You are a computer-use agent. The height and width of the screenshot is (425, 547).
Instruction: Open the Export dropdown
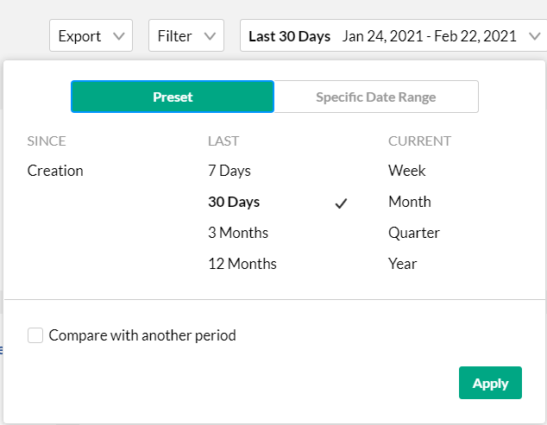click(x=91, y=36)
